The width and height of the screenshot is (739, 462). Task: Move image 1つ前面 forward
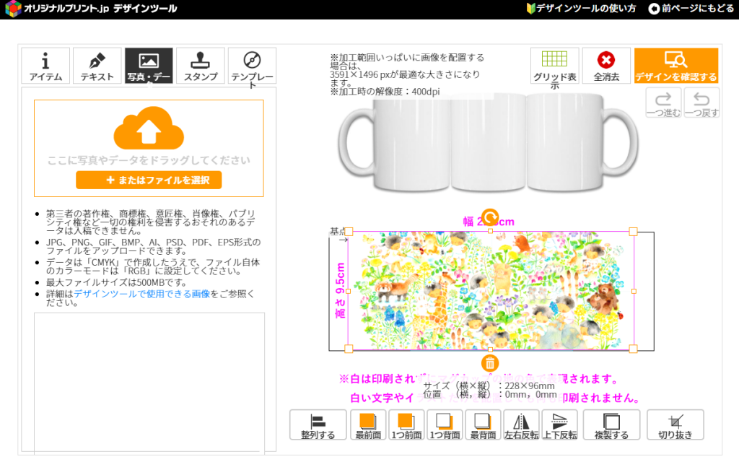pos(406,425)
